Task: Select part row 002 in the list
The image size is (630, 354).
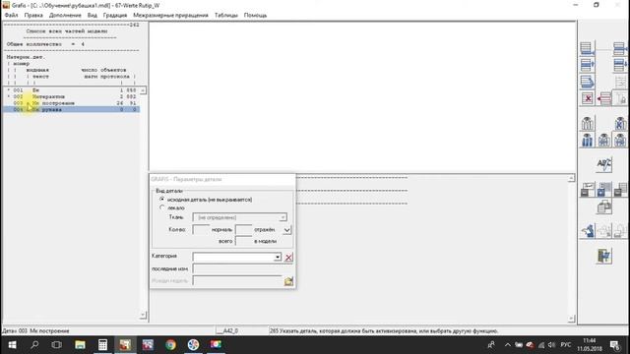Action: 72,96
